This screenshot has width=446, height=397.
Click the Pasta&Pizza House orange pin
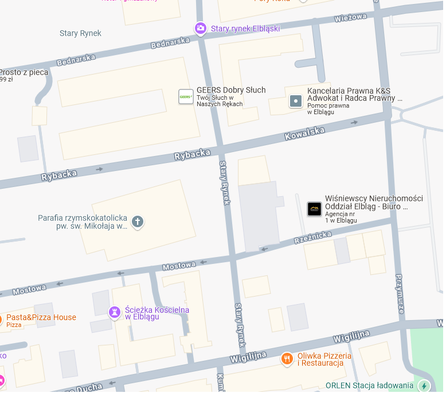tap(0, 321)
